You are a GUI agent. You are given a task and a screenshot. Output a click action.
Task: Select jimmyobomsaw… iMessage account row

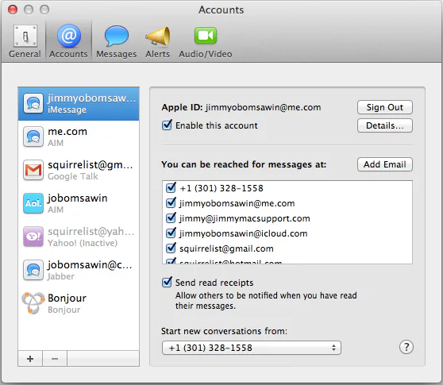click(79, 104)
